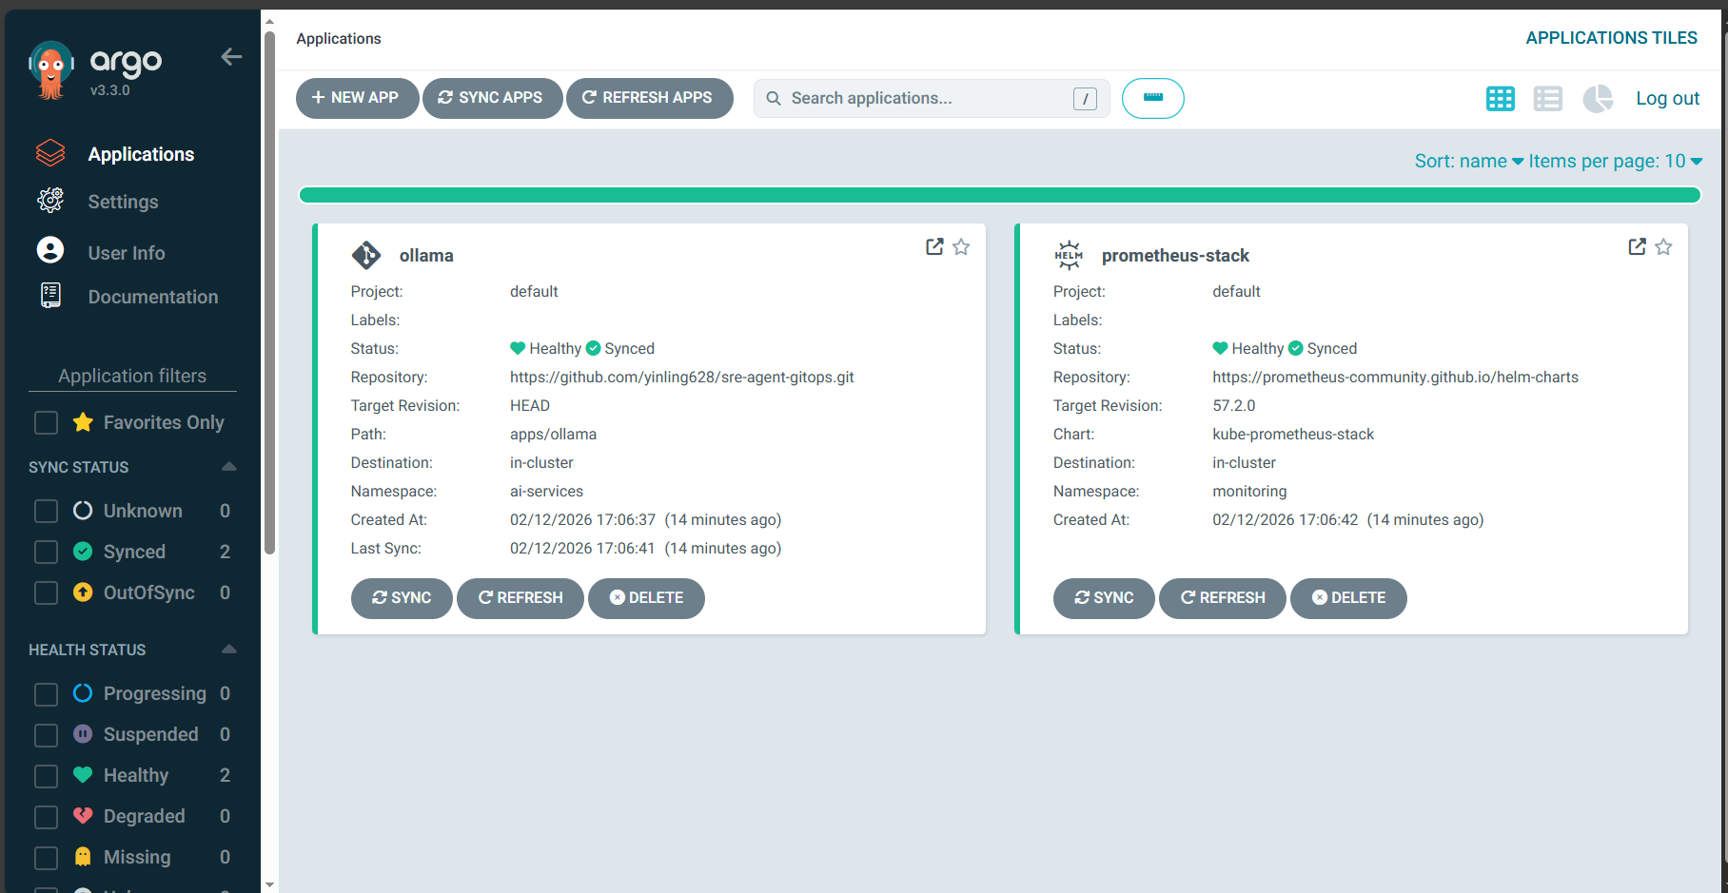Collapse the sidebar with the back arrow
Viewport: 1728px width, 893px height.
click(x=231, y=57)
